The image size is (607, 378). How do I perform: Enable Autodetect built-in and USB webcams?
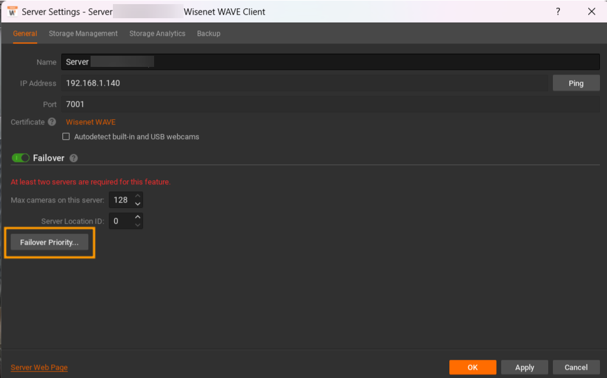[x=66, y=136]
